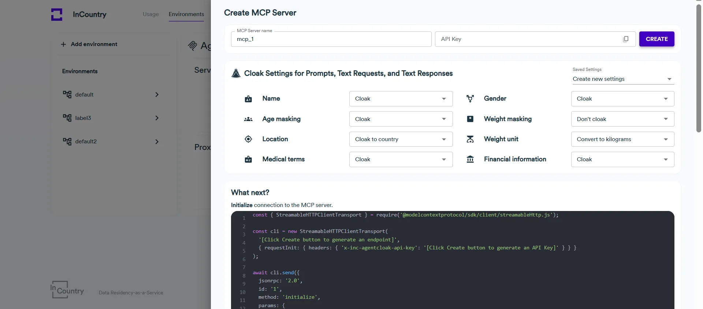Change the Weight unit conversion dropdown
The image size is (703, 309).
(622, 139)
